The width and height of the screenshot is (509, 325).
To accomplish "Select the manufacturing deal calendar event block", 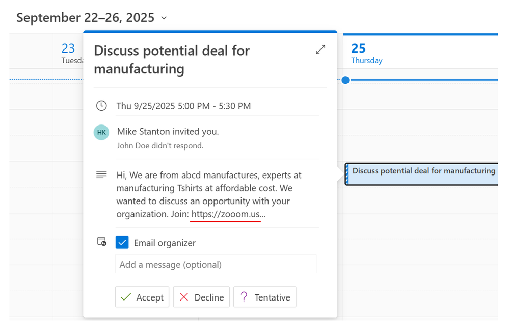I will (x=423, y=173).
